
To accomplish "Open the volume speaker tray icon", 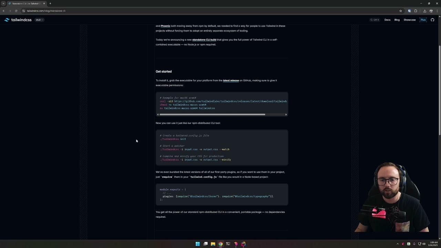I will tap(424, 244).
